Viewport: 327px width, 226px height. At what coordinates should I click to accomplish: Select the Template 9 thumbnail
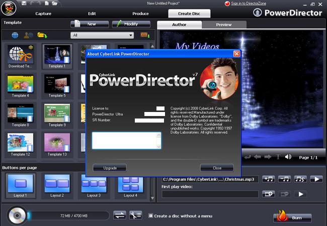tap(57, 115)
